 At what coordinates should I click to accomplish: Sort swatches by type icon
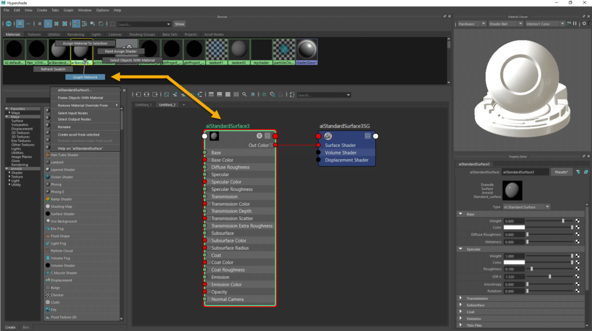84,24
